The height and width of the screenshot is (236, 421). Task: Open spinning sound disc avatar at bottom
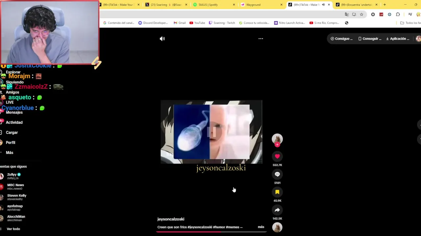coord(277,227)
